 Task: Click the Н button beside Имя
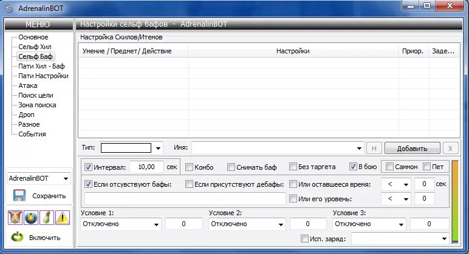click(x=374, y=149)
